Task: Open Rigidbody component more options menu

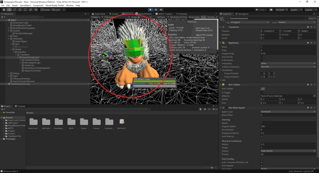Action: point(315,43)
